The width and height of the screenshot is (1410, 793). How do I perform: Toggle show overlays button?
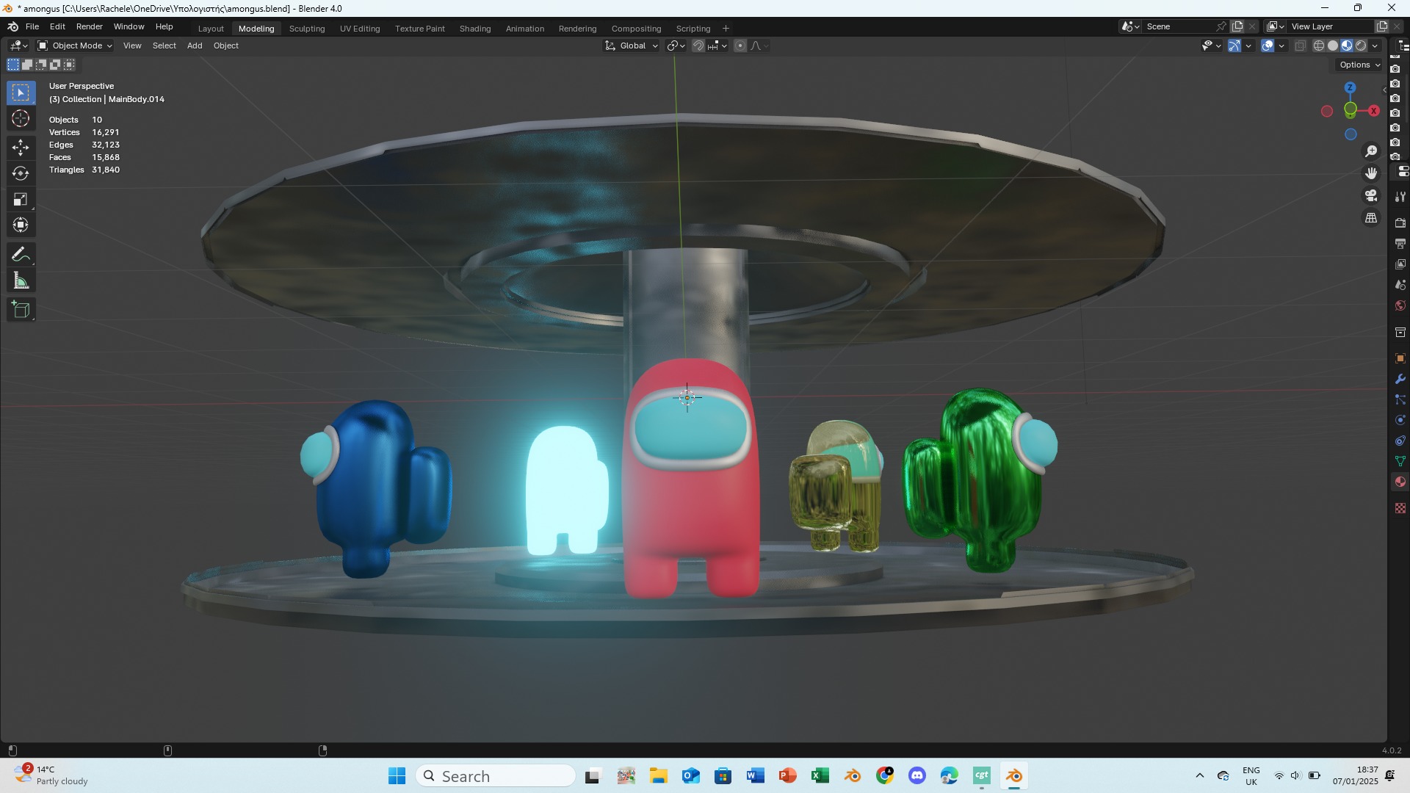pos(1268,46)
